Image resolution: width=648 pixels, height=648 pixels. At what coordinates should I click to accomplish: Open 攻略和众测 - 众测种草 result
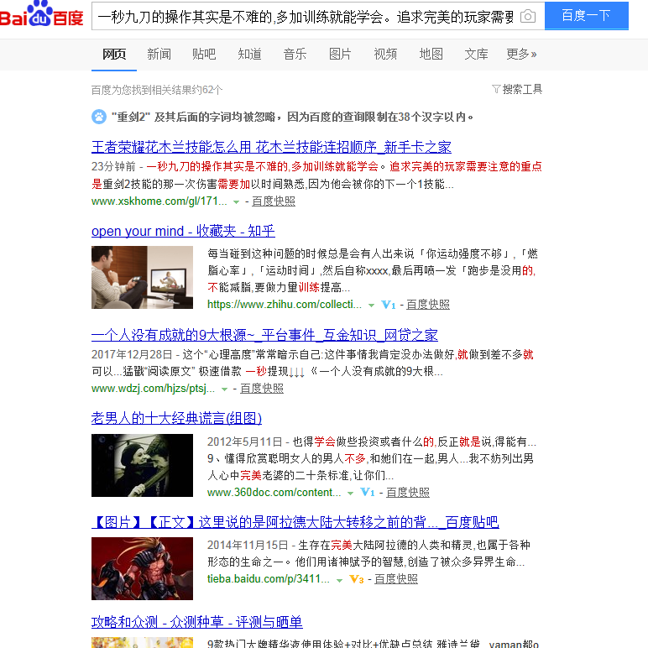click(x=196, y=621)
